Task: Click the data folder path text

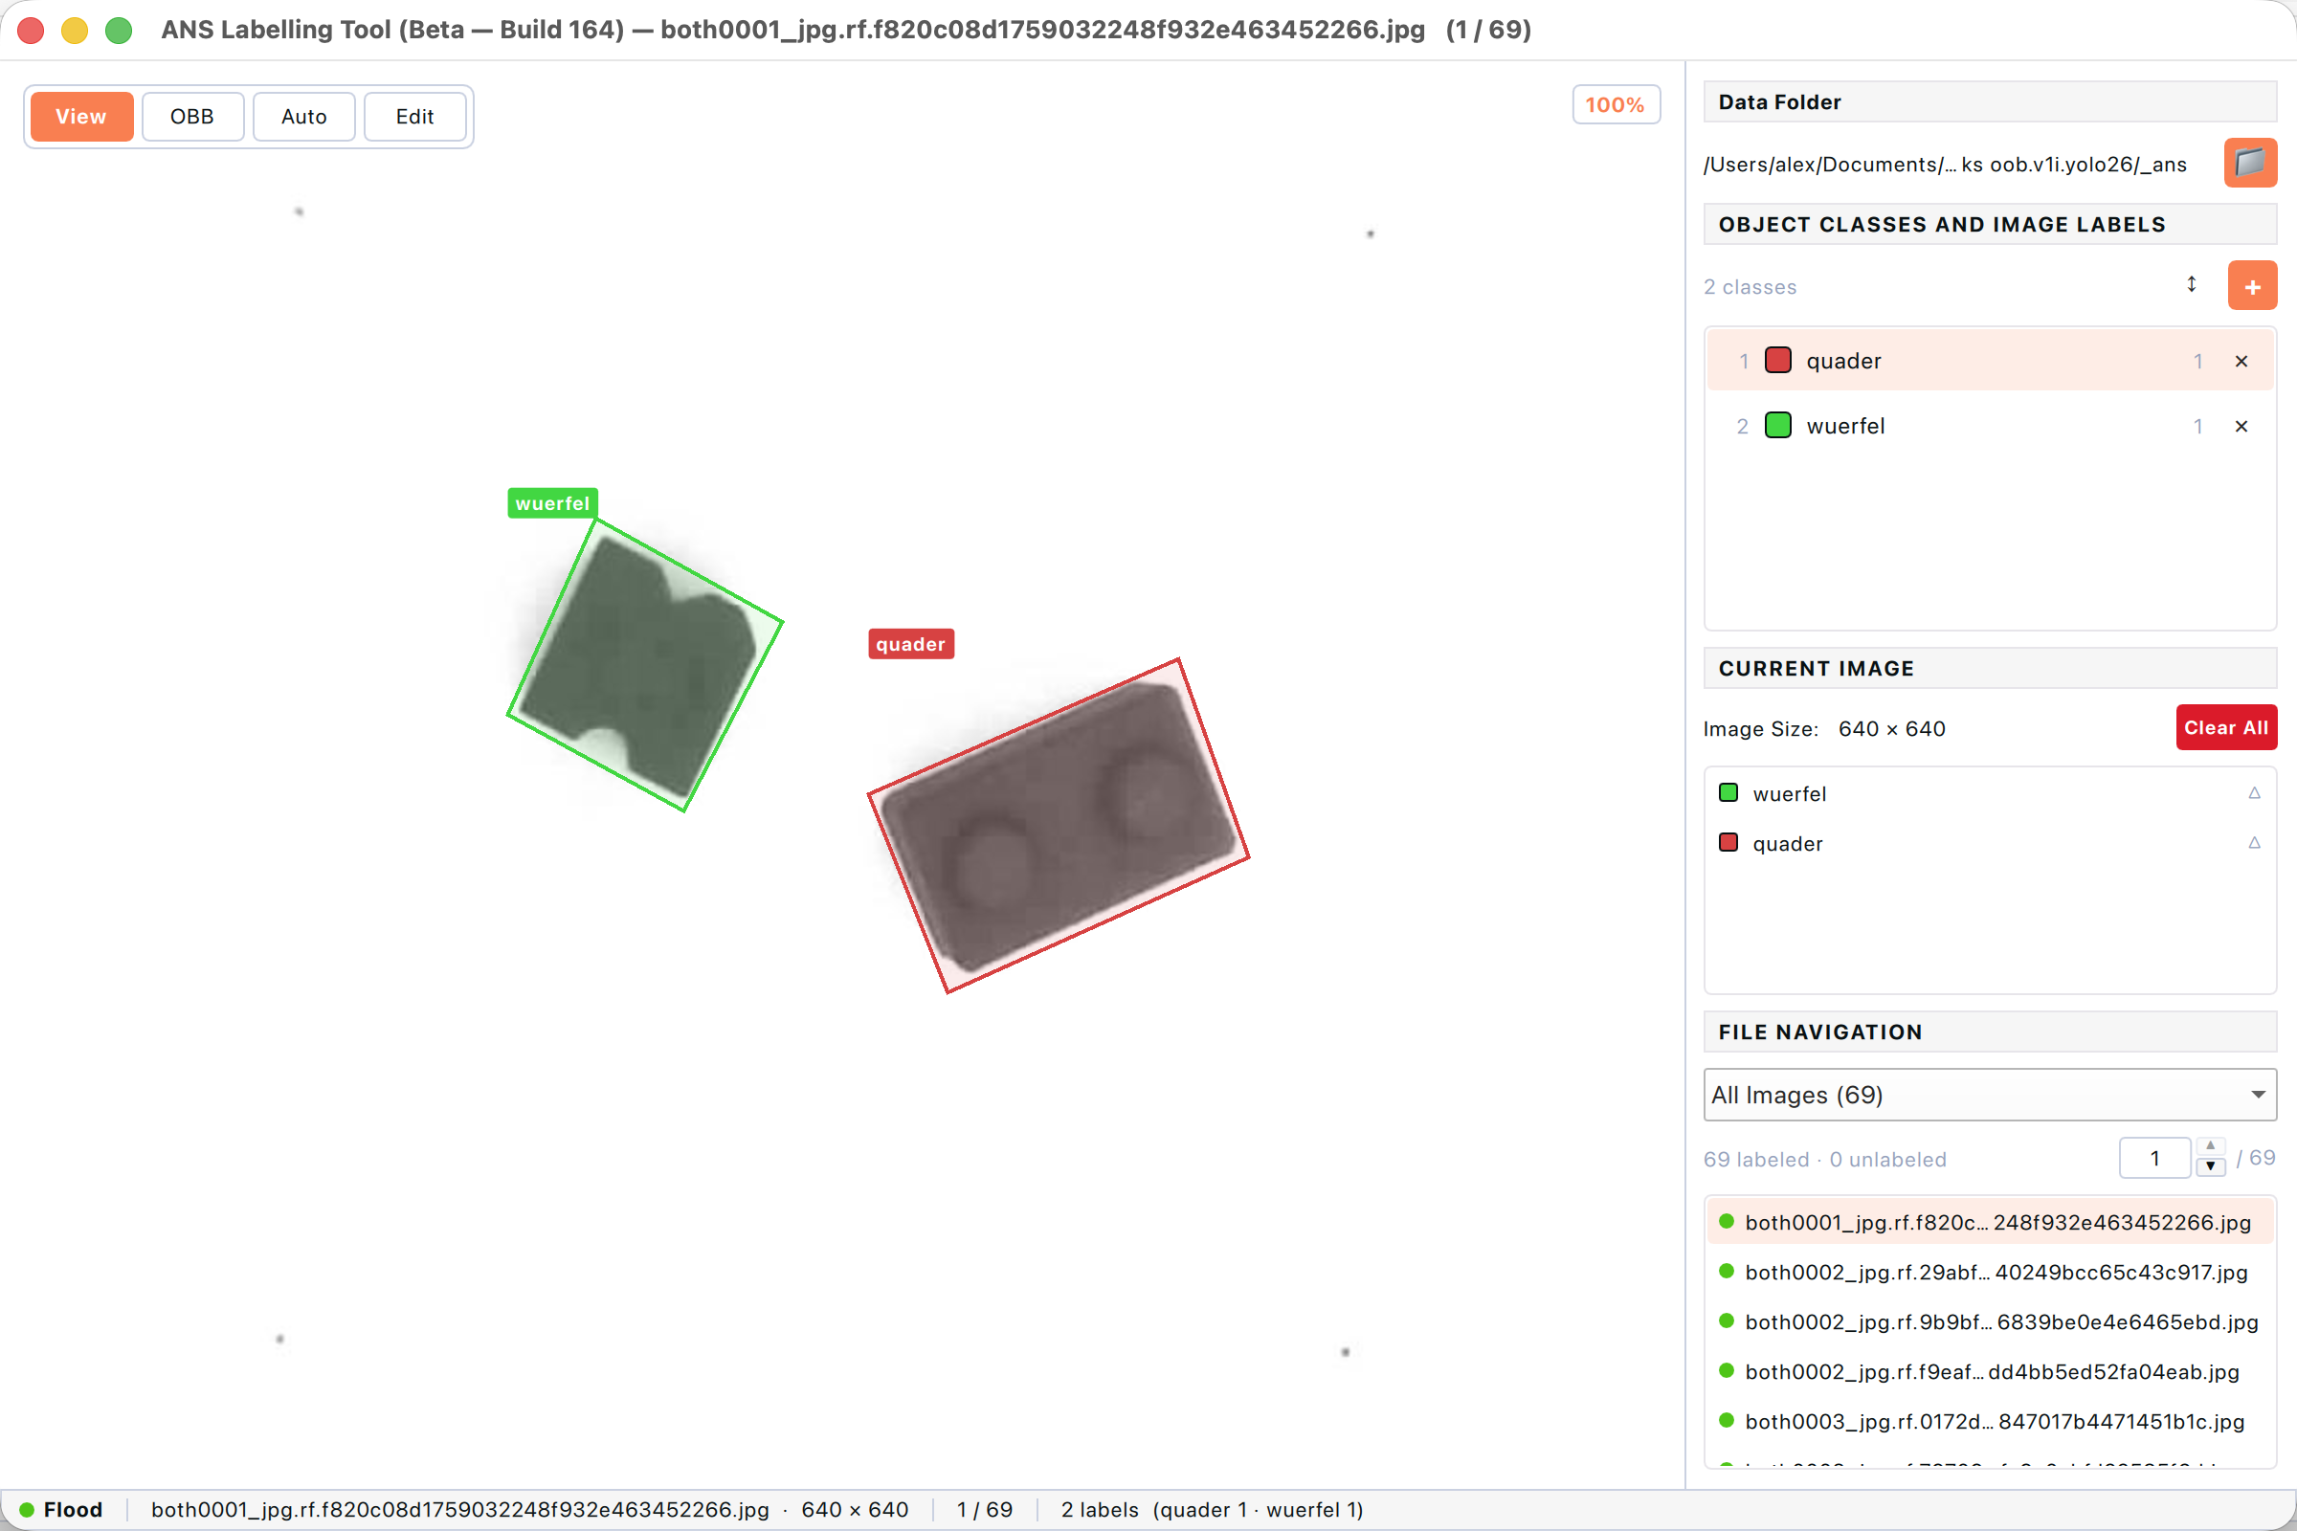Action: [1945, 164]
